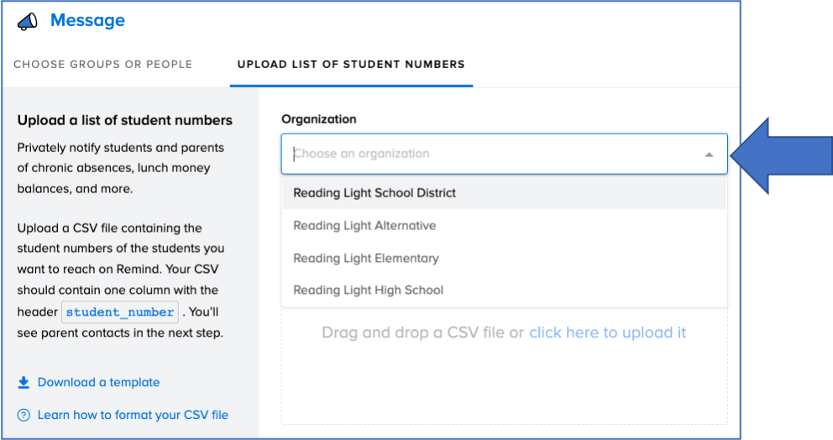Switch to Choose Groups or People tab
The width and height of the screenshot is (833, 440).
pos(103,65)
